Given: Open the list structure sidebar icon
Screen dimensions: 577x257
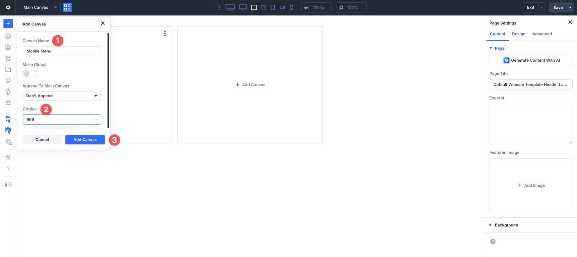Looking at the screenshot, I should tap(8, 103).
